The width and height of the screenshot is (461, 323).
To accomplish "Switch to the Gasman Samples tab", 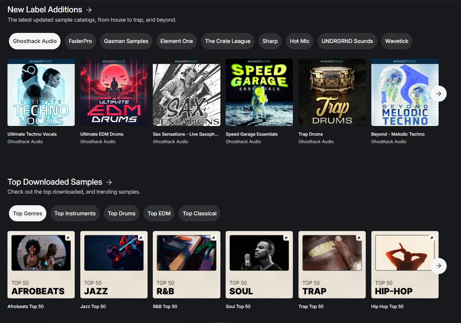I will point(126,41).
